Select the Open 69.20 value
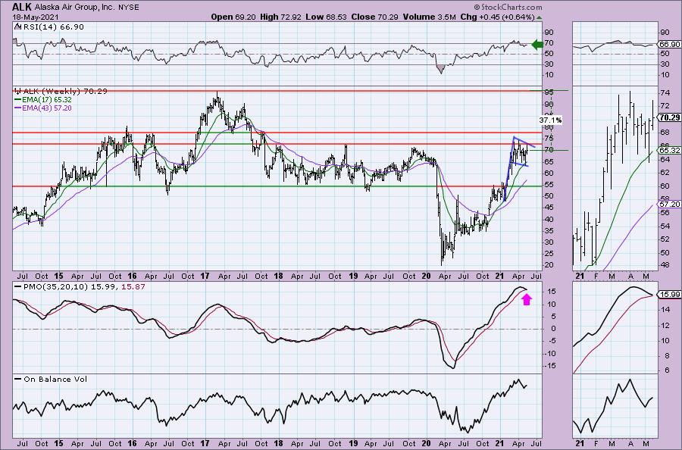The image size is (682, 450). (x=233, y=17)
